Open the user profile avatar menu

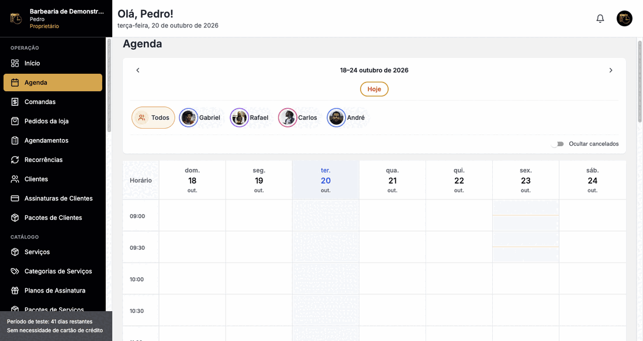pyautogui.click(x=624, y=19)
